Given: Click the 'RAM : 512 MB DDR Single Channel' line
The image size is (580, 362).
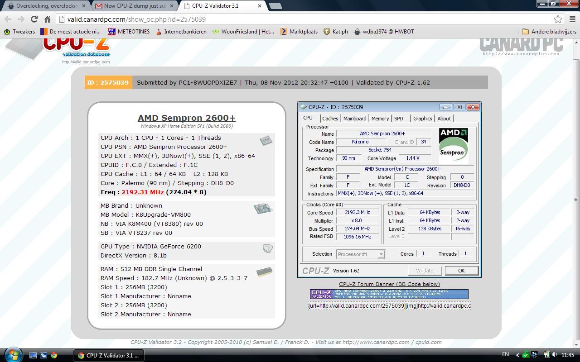Looking at the screenshot, I should [x=151, y=269].
